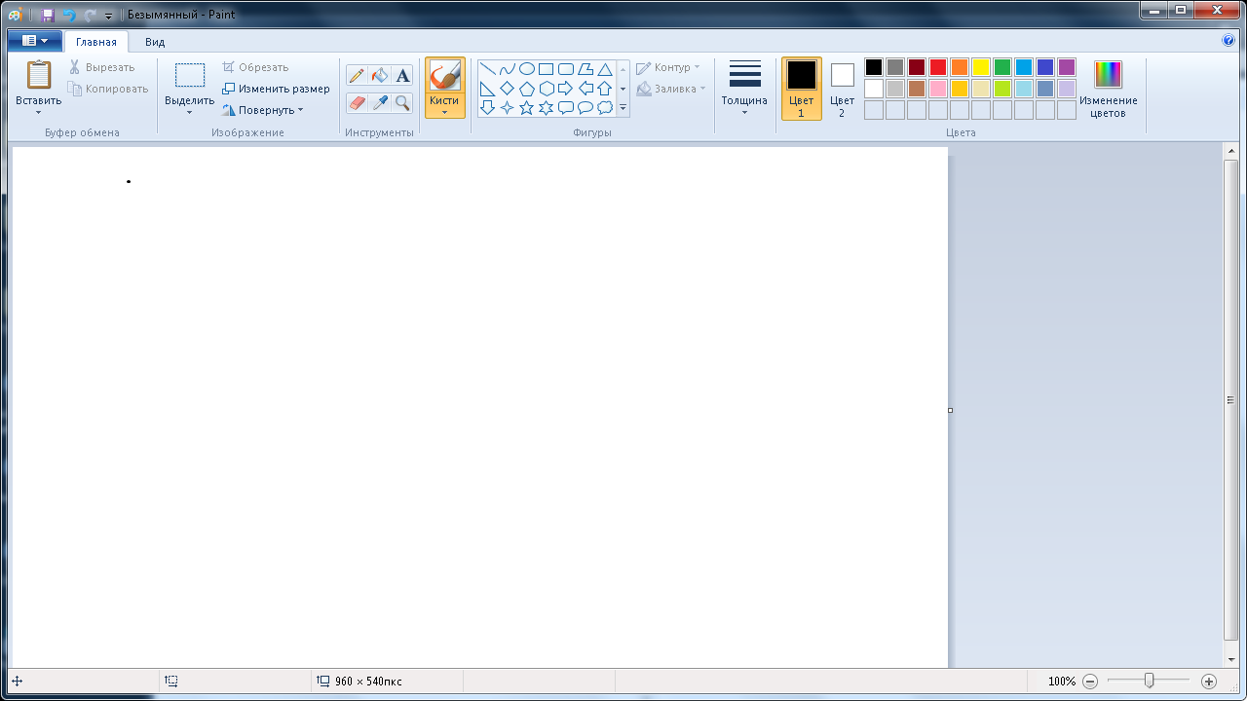This screenshot has width=1247, height=701.
Task: Click Изменить размер button
Action: point(276,89)
